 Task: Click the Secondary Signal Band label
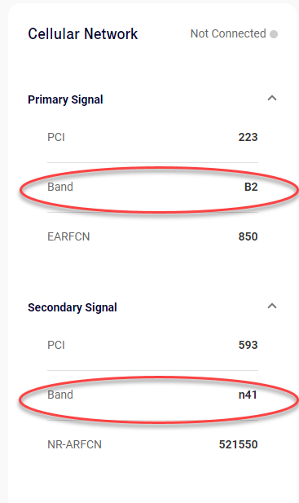point(60,395)
